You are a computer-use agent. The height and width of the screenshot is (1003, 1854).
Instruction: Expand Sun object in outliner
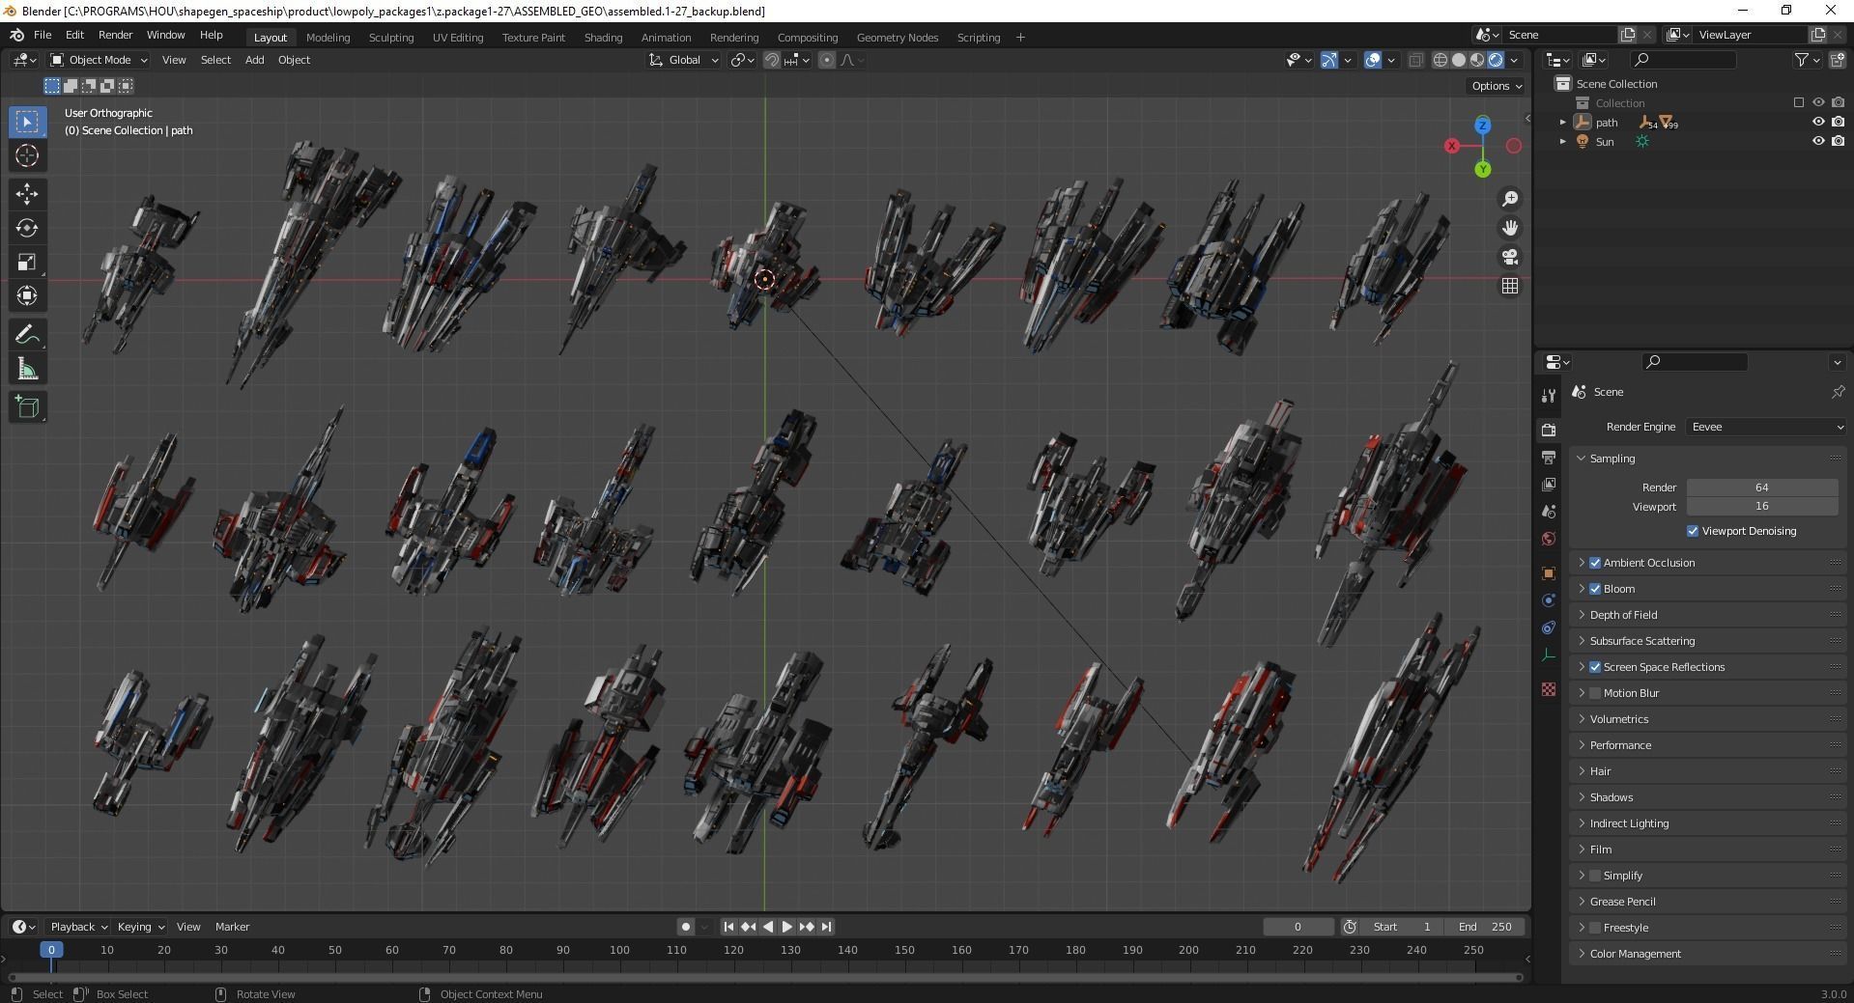pyautogui.click(x=1562, y=142)
